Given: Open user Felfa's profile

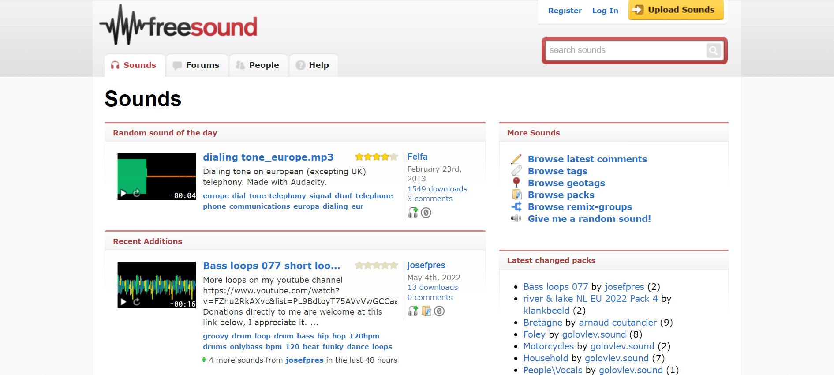Looking at the screenshot, I should 417,157.
